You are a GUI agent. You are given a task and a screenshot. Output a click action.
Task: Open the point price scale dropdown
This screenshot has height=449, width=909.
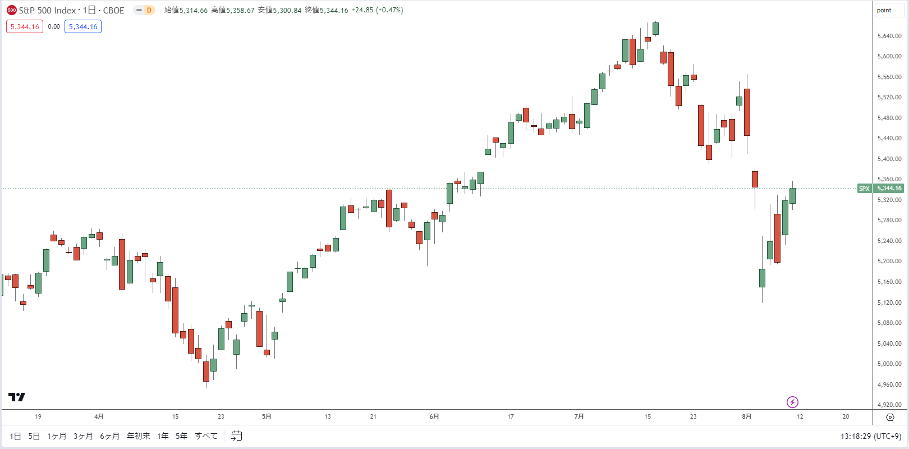884,10
